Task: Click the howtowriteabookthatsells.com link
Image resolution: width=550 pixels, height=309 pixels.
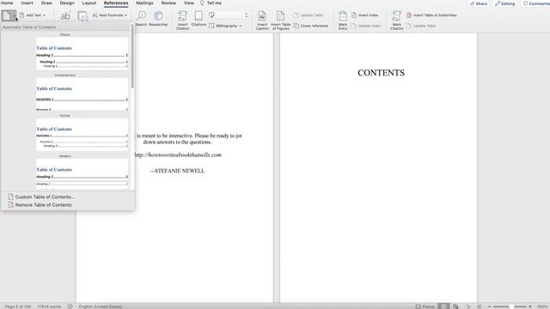Action: tap(178, 154)
